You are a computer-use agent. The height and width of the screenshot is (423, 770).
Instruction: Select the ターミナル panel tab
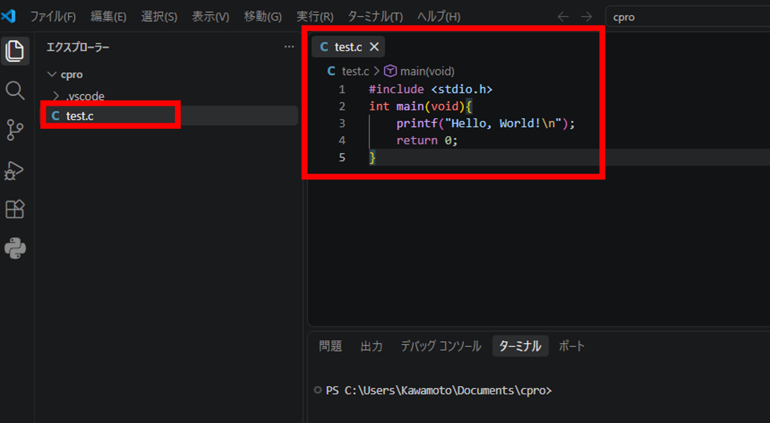point(520,346)
